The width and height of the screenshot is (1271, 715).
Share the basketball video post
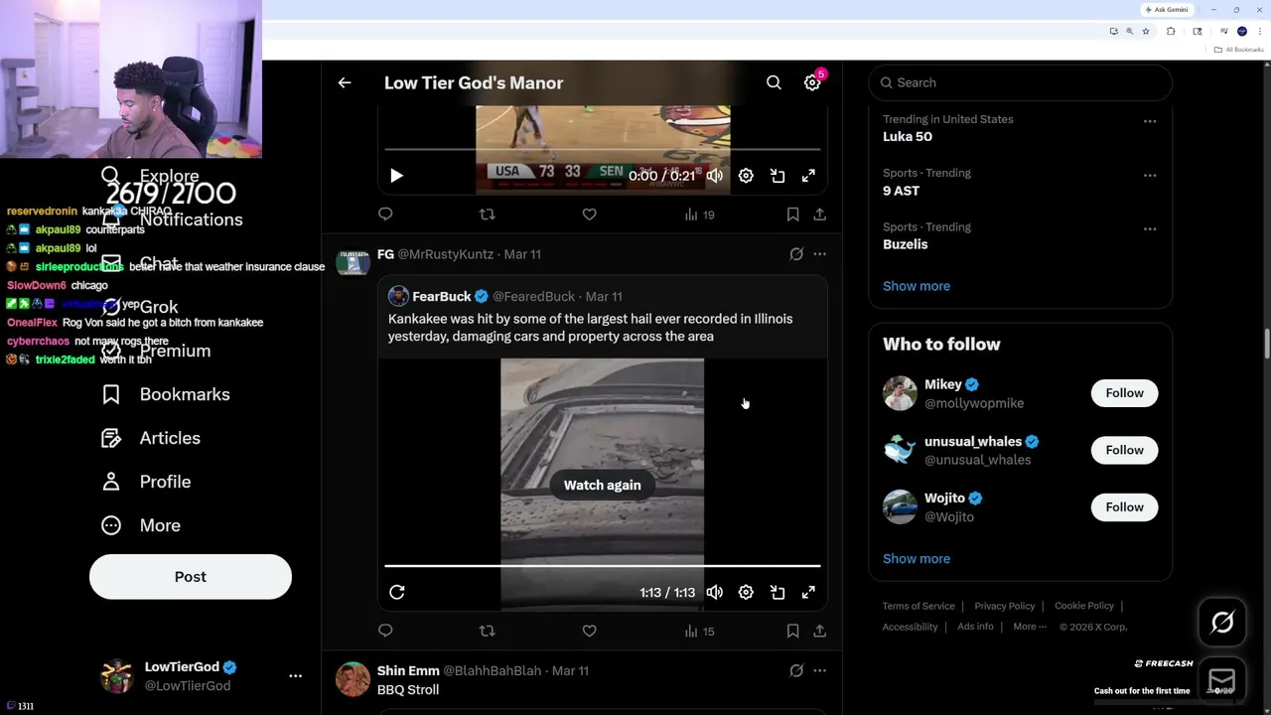[x=819, y=214]
